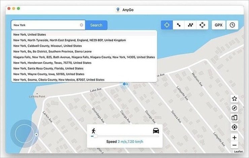
Task: Choose suggestion New York, Henderson County, Texas
Action: 84,63
